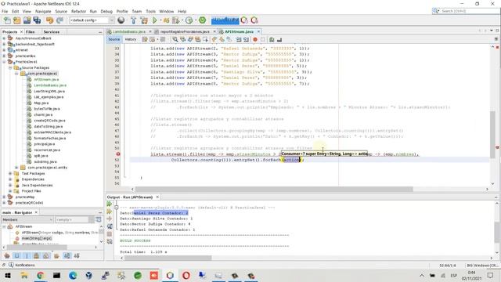The width and height of the screenshot is (501, 282).
Task: Select main(String[] args) in Navigator
Action: pyautogui.click(x=37, y=238)
